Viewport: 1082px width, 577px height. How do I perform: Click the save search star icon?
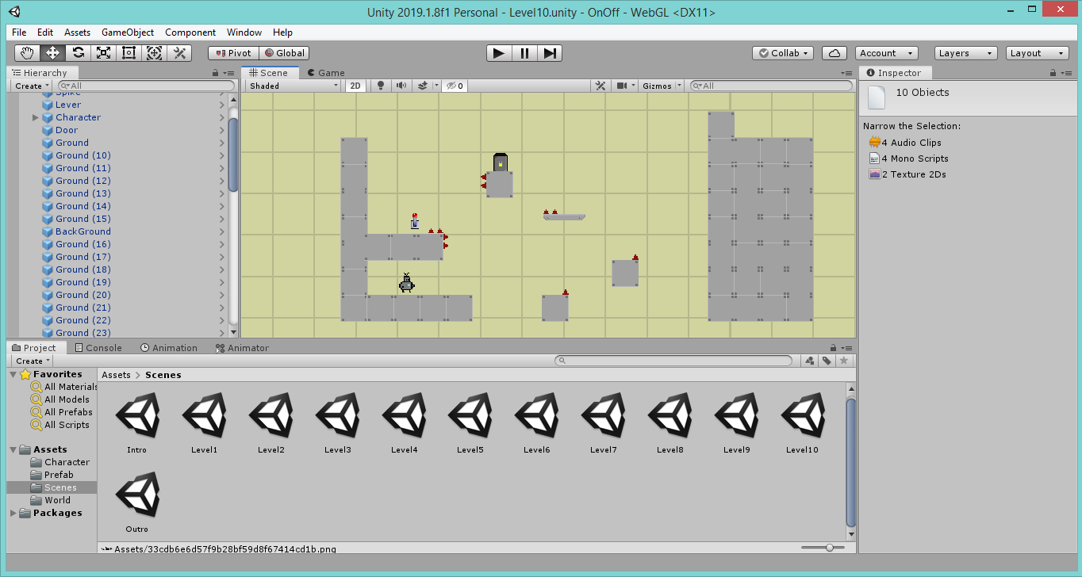coord(843,361)
